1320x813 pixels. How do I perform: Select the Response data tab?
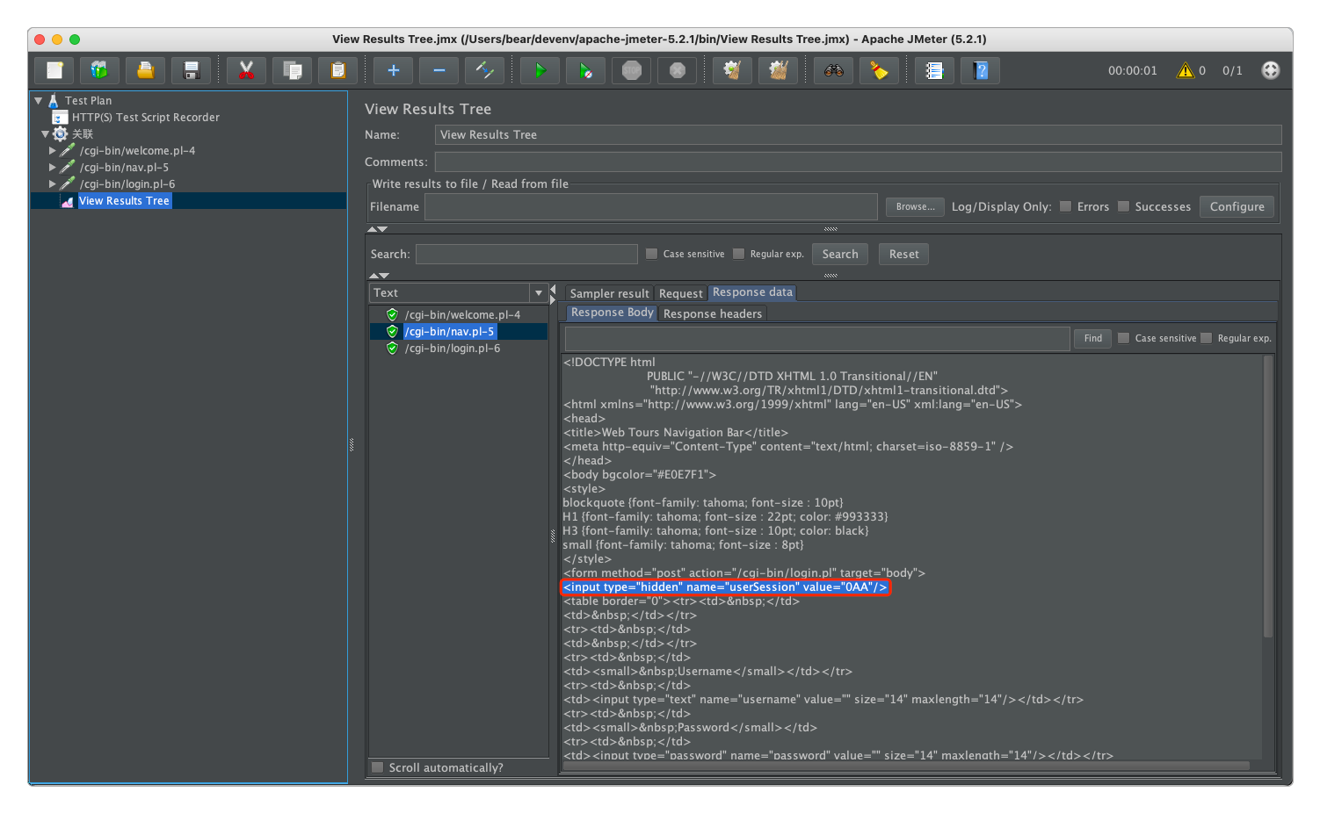(752, 292)
